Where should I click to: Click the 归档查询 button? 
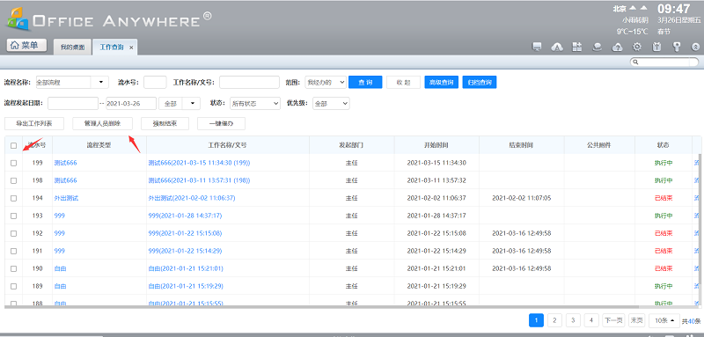tap(480, 82)
